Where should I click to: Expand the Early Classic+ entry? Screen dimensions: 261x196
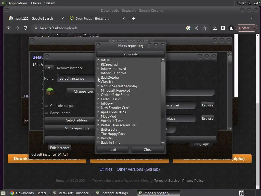coord(98,99)
